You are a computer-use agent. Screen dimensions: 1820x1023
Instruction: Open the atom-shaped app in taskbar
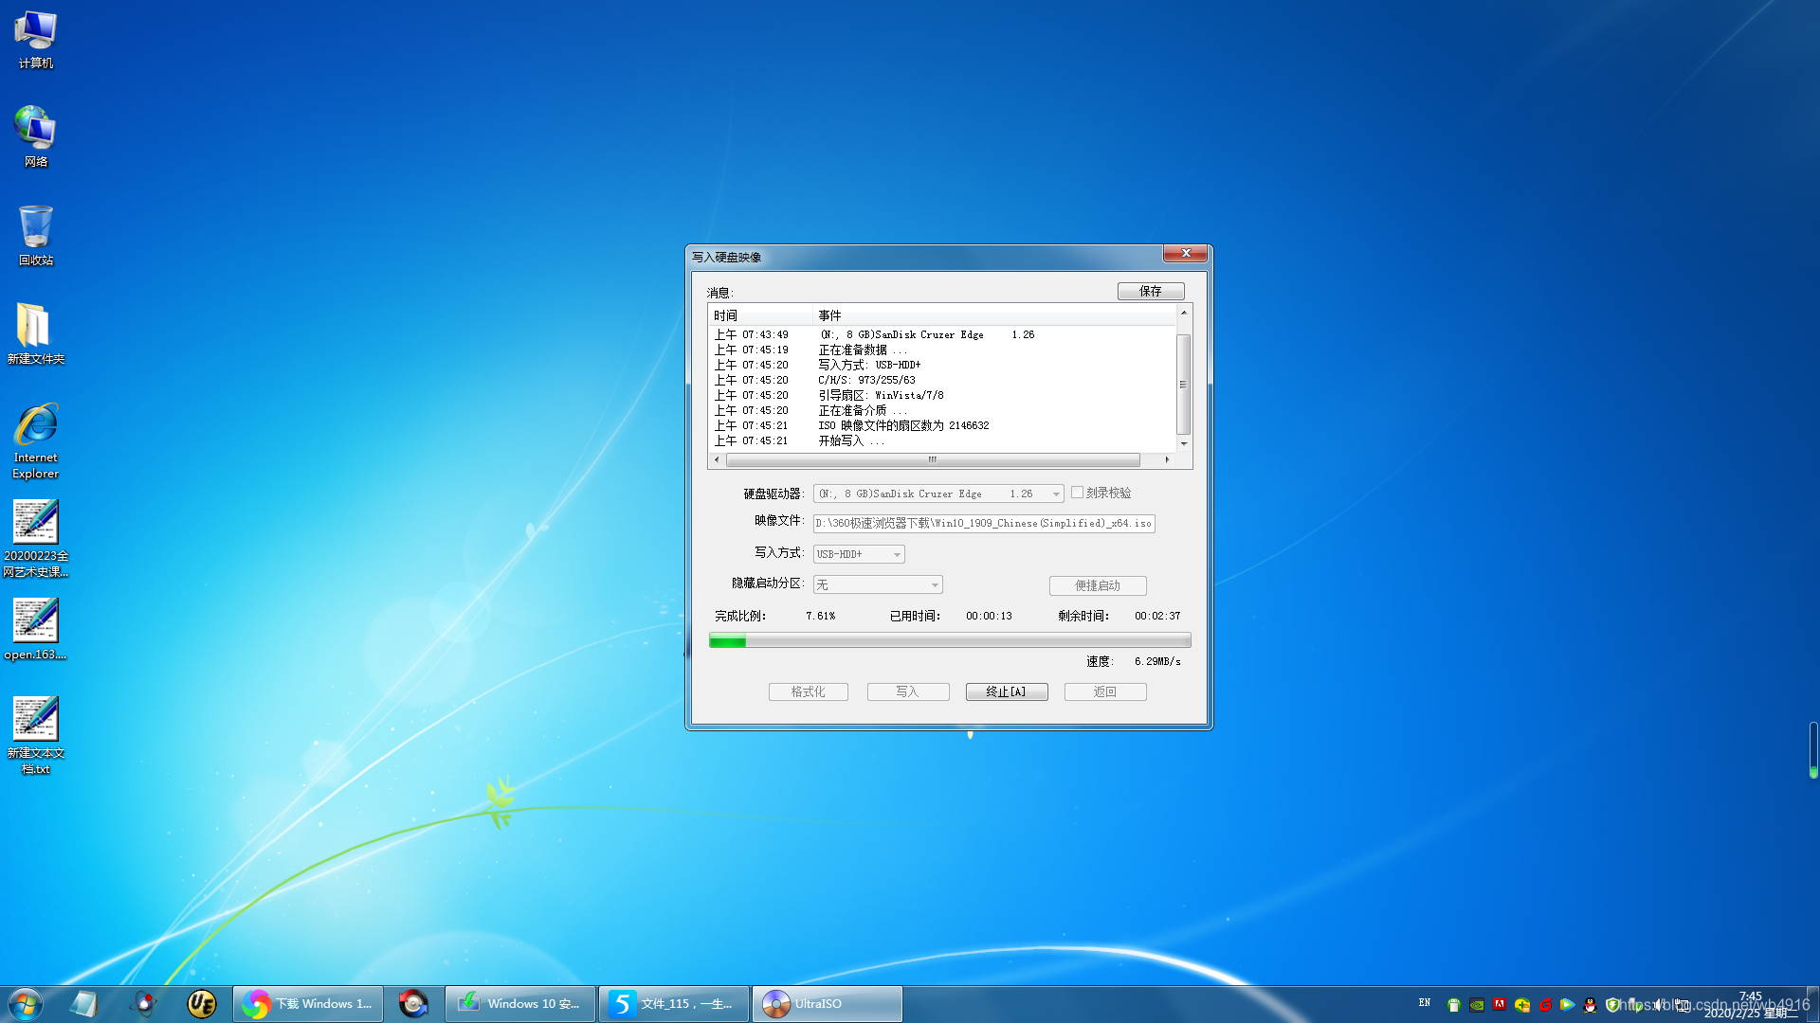(x=143, y=1004)
